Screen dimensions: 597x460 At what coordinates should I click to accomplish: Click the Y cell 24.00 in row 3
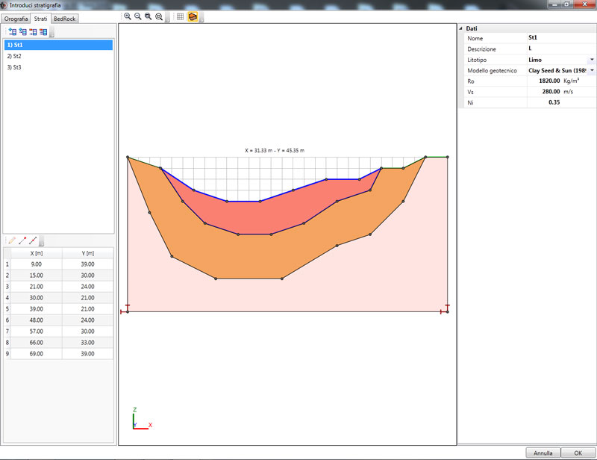(x=87, y=287)
